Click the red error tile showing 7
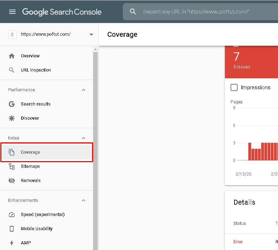 tap(251, 62)
